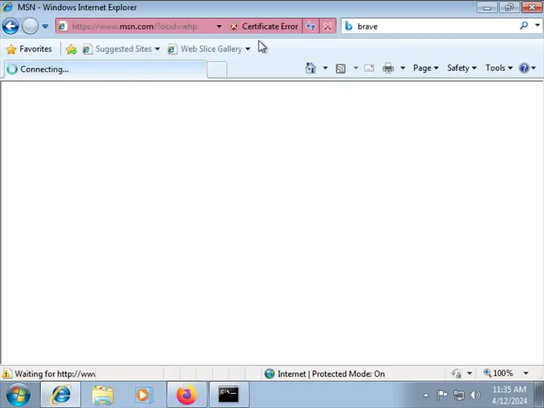Click the Read Mail icon
This screenshot has width=544, height=408.
(369, 68)
